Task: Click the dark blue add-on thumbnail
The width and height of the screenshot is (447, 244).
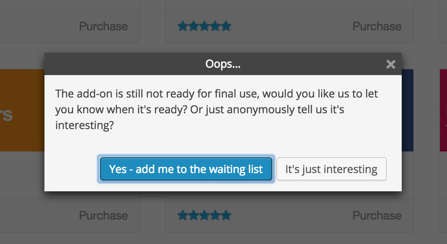Action: point(408,110)
